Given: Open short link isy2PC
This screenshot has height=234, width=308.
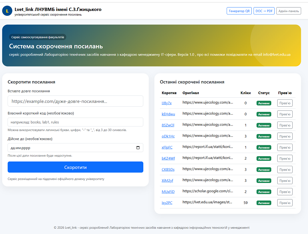Looking at the screenshot, I should click(x=167, y=203).
